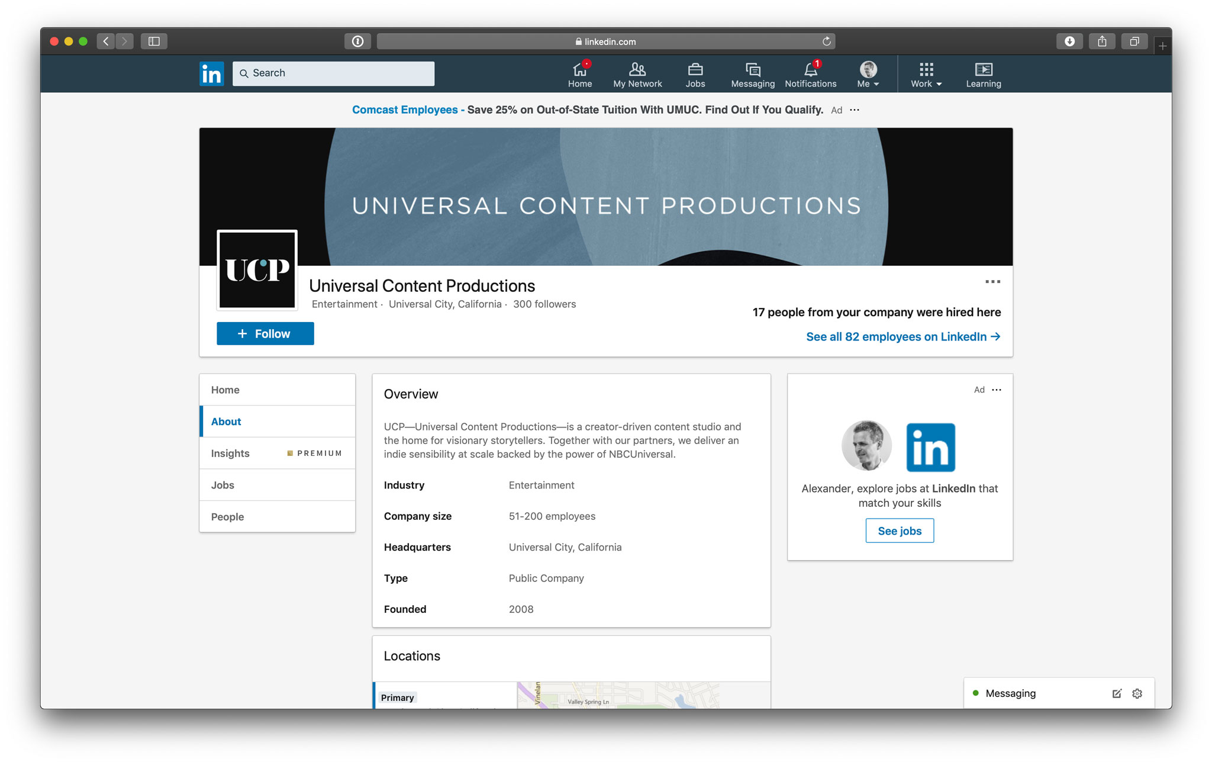Screen dimensions: 1212x762
Task: Select the Insights Premium tab
Action: 278,453
